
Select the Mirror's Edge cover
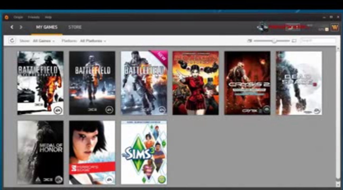pyautogui.click(x=92, y=153)
